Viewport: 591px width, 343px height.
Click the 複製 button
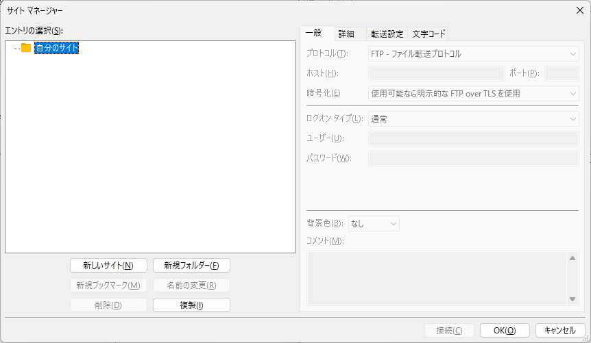coord(191,305)
